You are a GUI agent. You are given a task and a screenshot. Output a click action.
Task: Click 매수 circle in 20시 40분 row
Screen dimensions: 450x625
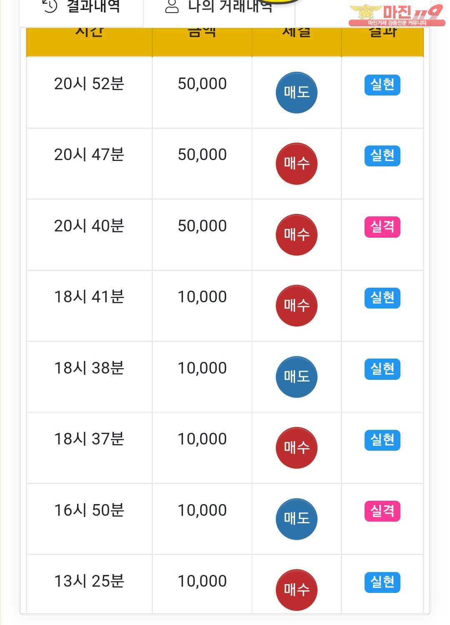pyautogui.click(x=296, y=235)
